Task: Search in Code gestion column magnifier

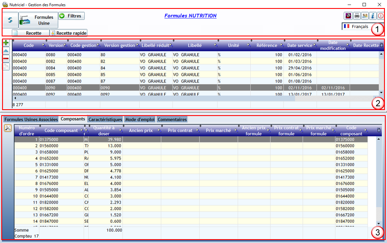Action: point(99,45)
